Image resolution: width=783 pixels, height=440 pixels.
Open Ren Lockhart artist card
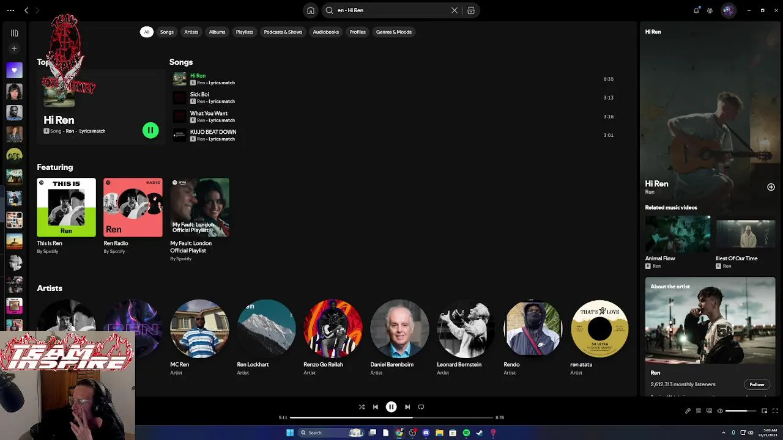(266, 337)
